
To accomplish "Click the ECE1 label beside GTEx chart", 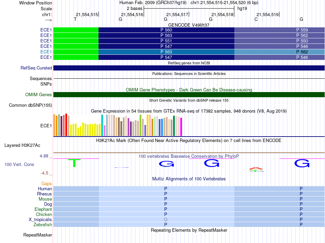I will [46, 126].
